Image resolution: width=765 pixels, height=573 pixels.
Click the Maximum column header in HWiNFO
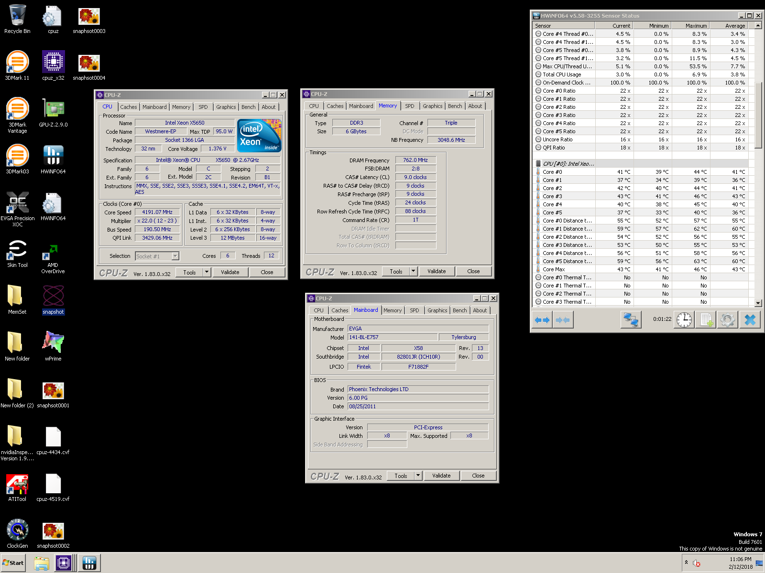click(x=690, y=26)
